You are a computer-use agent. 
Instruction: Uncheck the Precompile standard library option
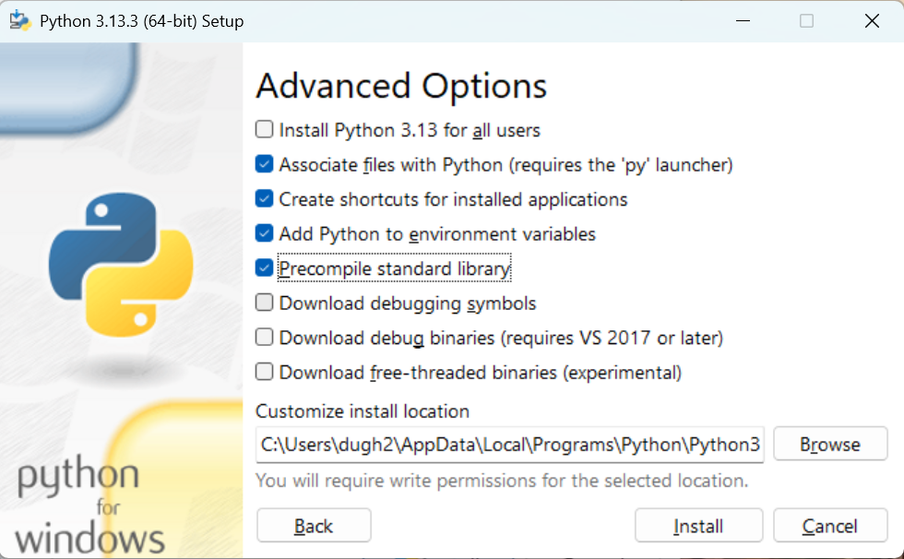coord(264,268)
